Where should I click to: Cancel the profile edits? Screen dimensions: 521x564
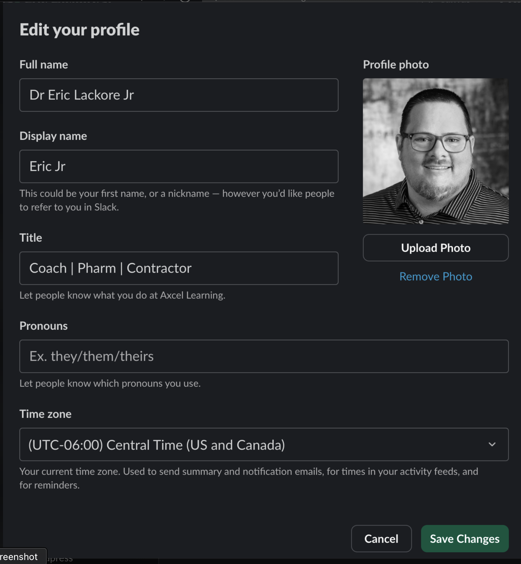point(381,539)
